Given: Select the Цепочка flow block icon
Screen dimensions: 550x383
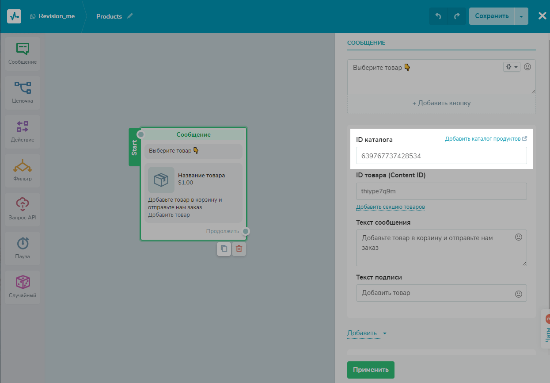Looking at the screenshot, I should [23, 92].
